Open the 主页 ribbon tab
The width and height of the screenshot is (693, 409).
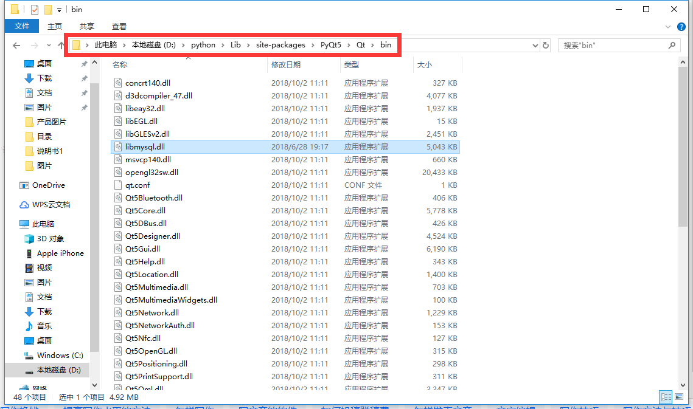point(55,27)
